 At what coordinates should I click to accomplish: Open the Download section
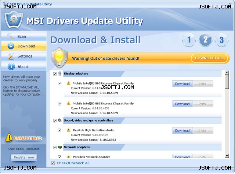tap(24, 46)
